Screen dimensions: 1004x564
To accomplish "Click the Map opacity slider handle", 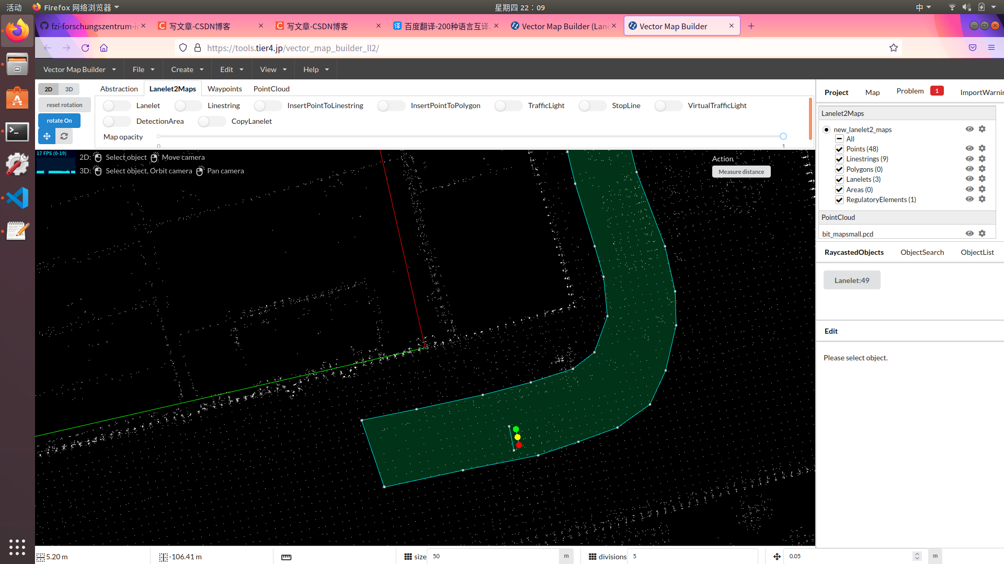I will [x=783, y=136].
